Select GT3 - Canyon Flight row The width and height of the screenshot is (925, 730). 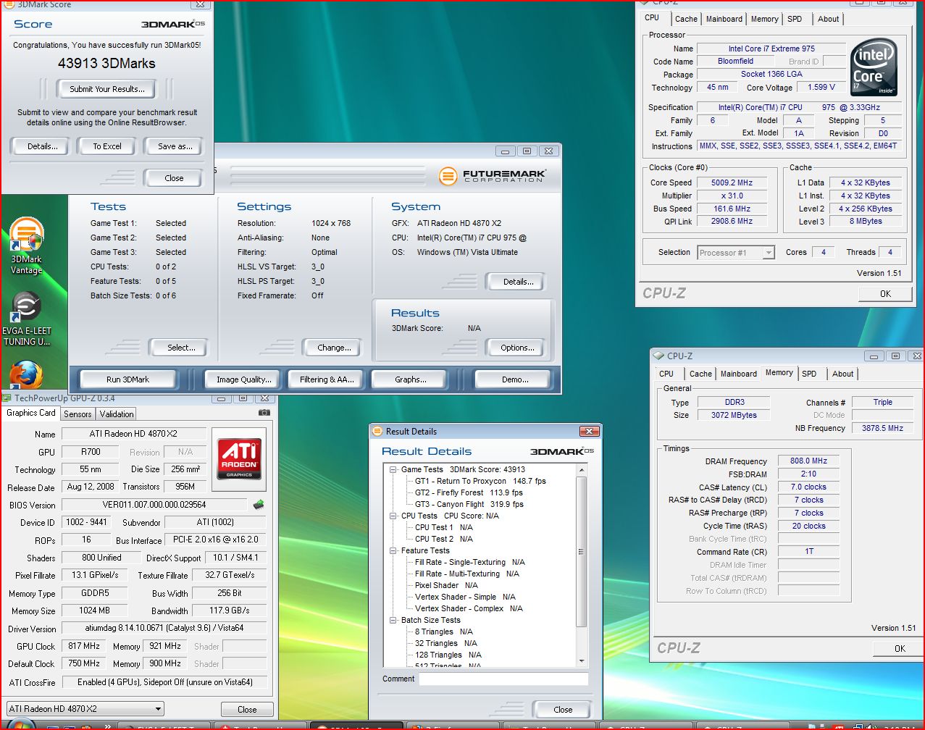(x=469, y=504)
